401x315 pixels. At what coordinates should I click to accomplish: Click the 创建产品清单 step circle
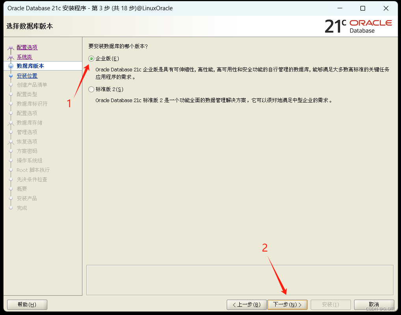11,85
